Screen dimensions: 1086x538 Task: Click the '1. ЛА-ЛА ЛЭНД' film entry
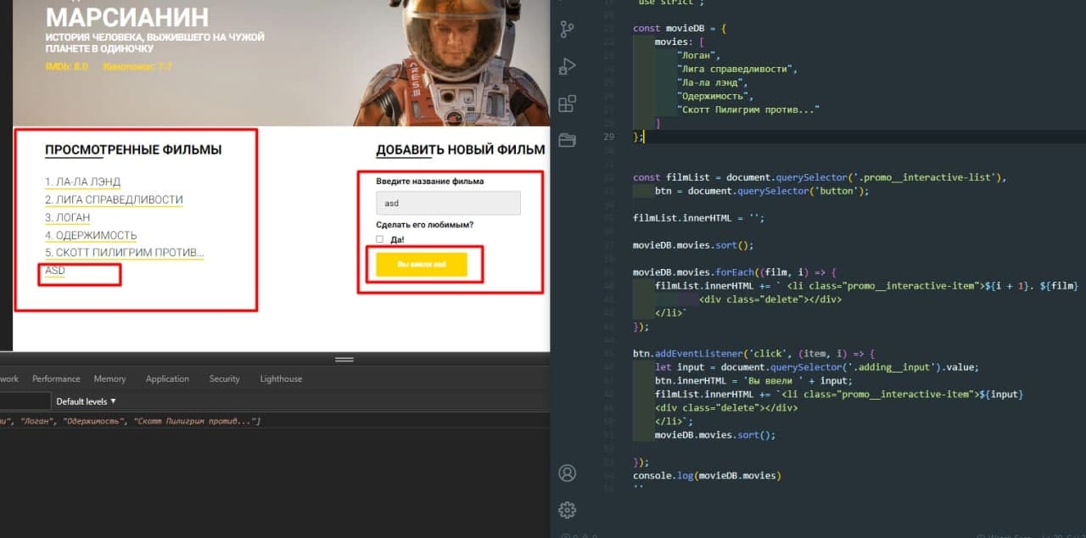point(82,182)
